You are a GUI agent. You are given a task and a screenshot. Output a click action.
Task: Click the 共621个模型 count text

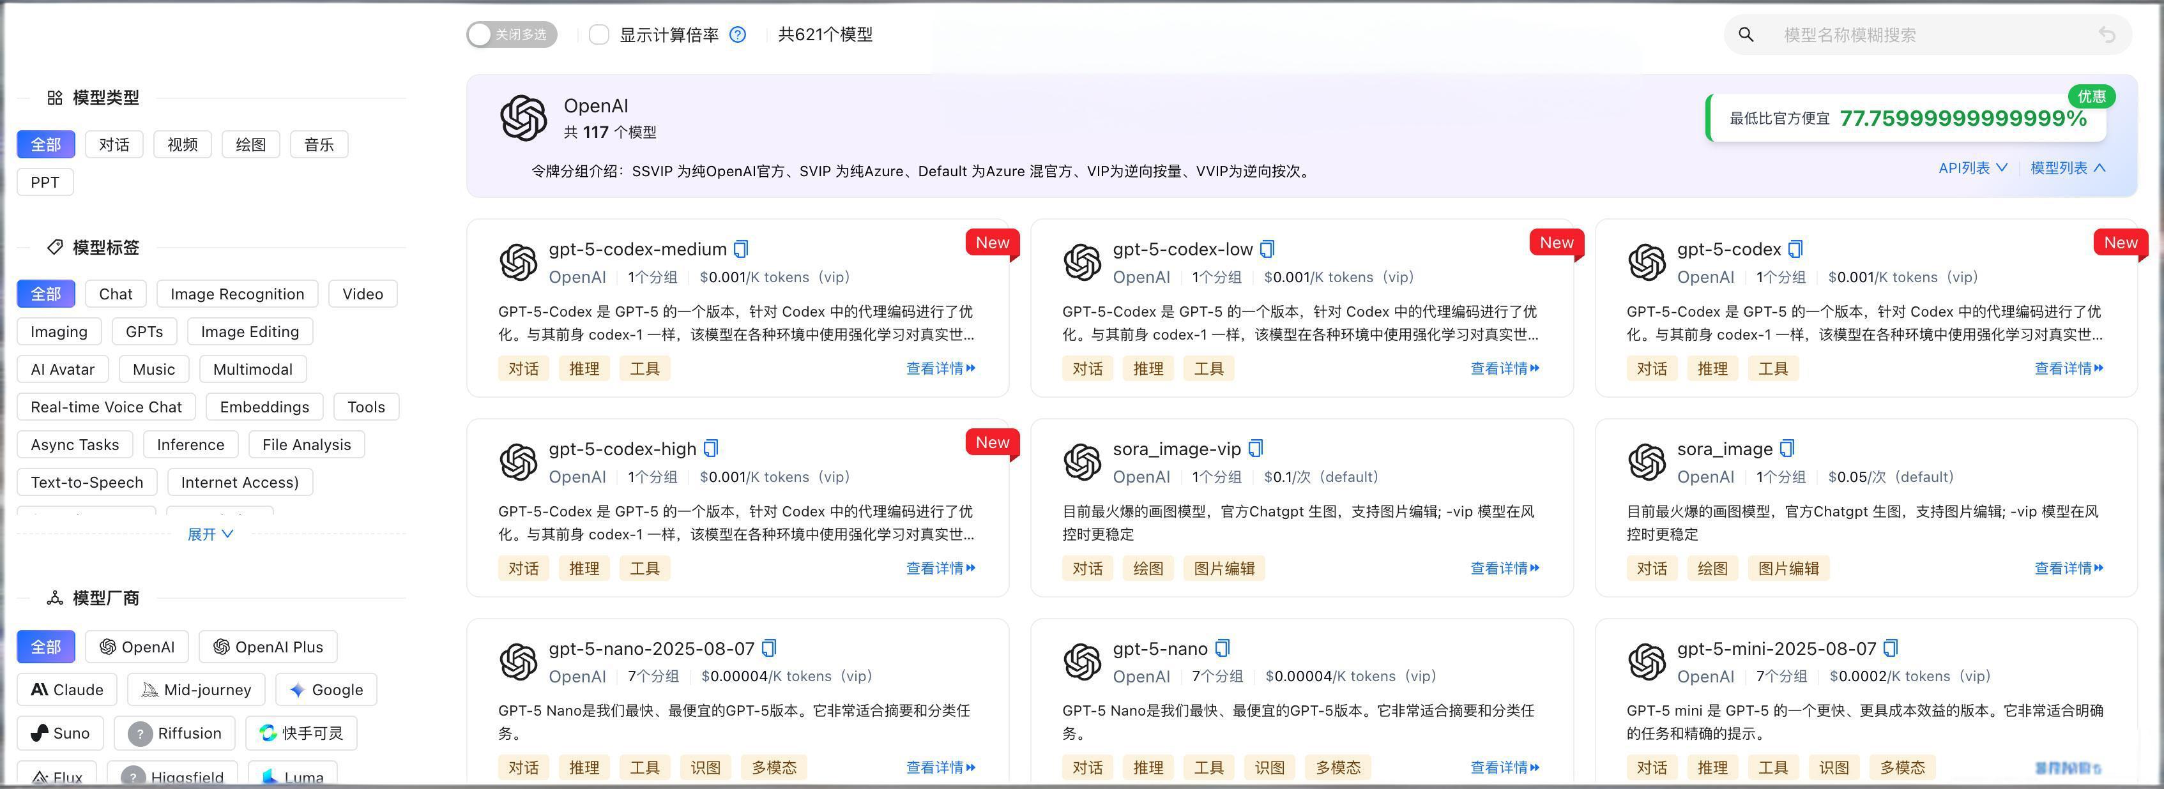(825, 34)
